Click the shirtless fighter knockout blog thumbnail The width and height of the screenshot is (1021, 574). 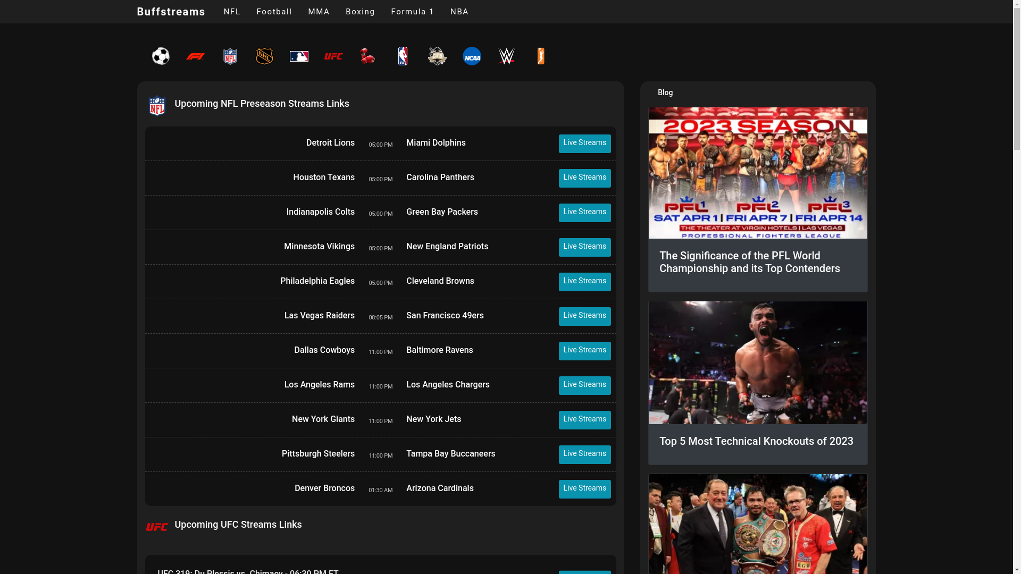pyautogui.click(x=758, y=362)
